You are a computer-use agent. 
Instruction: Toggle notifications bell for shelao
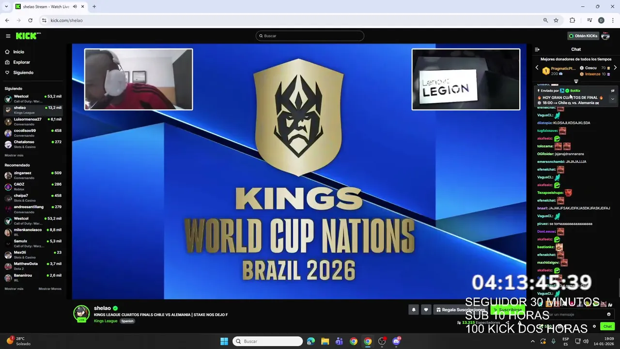[x=414, y=310]
